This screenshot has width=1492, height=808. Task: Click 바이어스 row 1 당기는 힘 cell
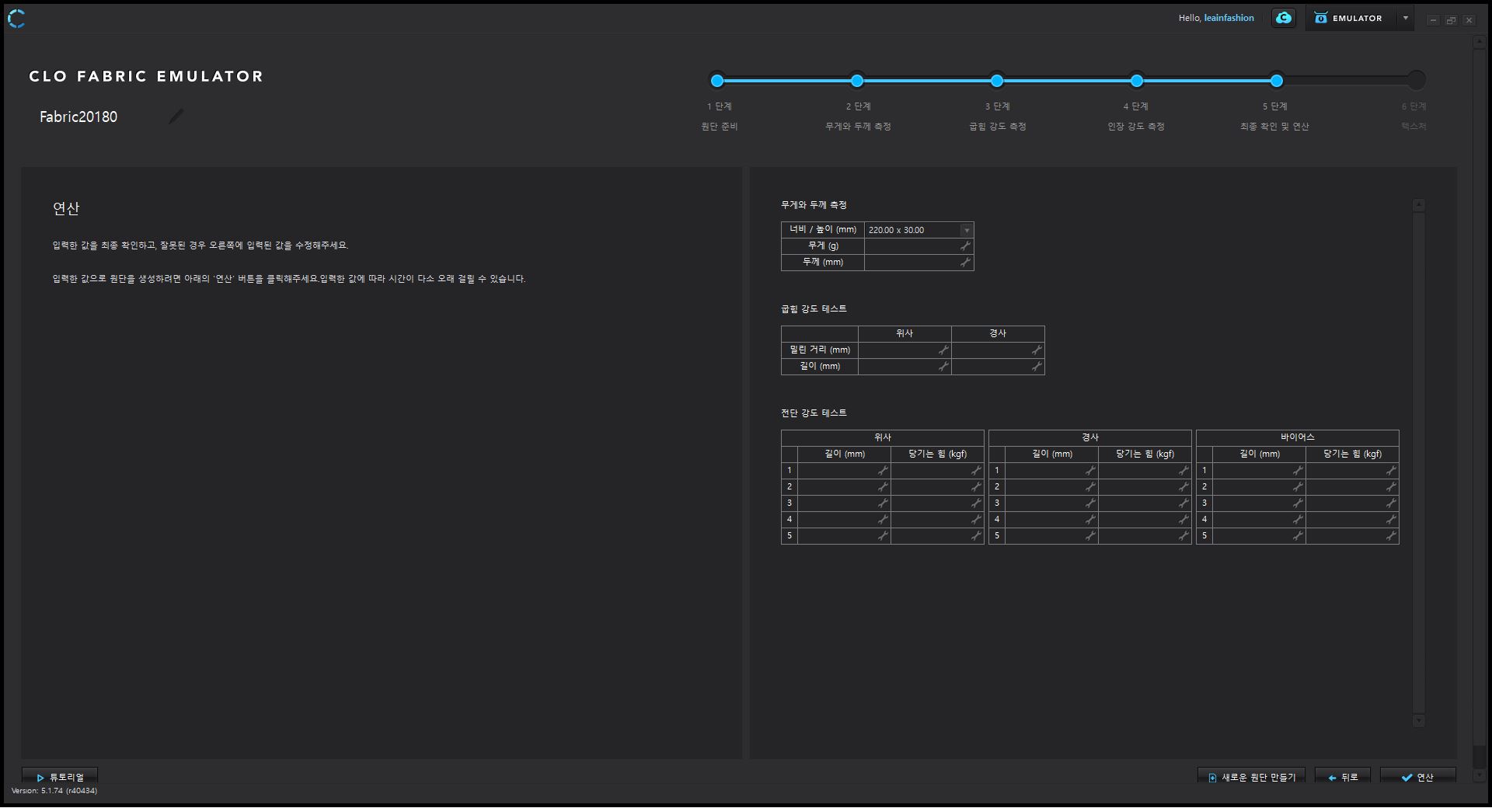[x=1352, y=470]
